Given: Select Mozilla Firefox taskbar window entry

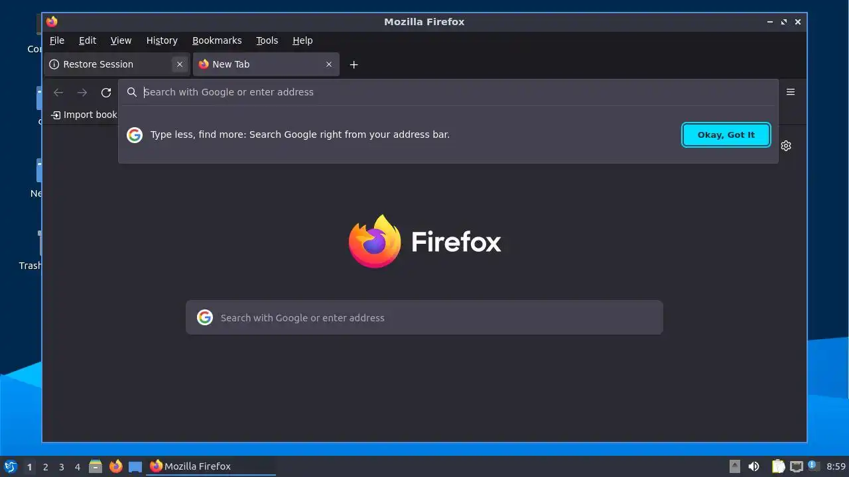Looking at the screenshot, I should pos(212,466).
